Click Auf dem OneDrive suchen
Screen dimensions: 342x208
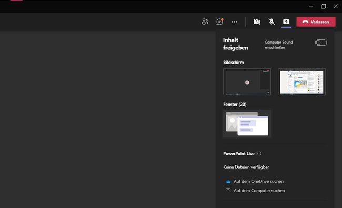[x=258, y=181]
